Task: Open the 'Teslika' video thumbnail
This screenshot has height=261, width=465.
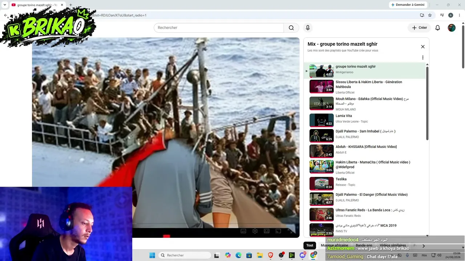Action: (x=322, y=183)
